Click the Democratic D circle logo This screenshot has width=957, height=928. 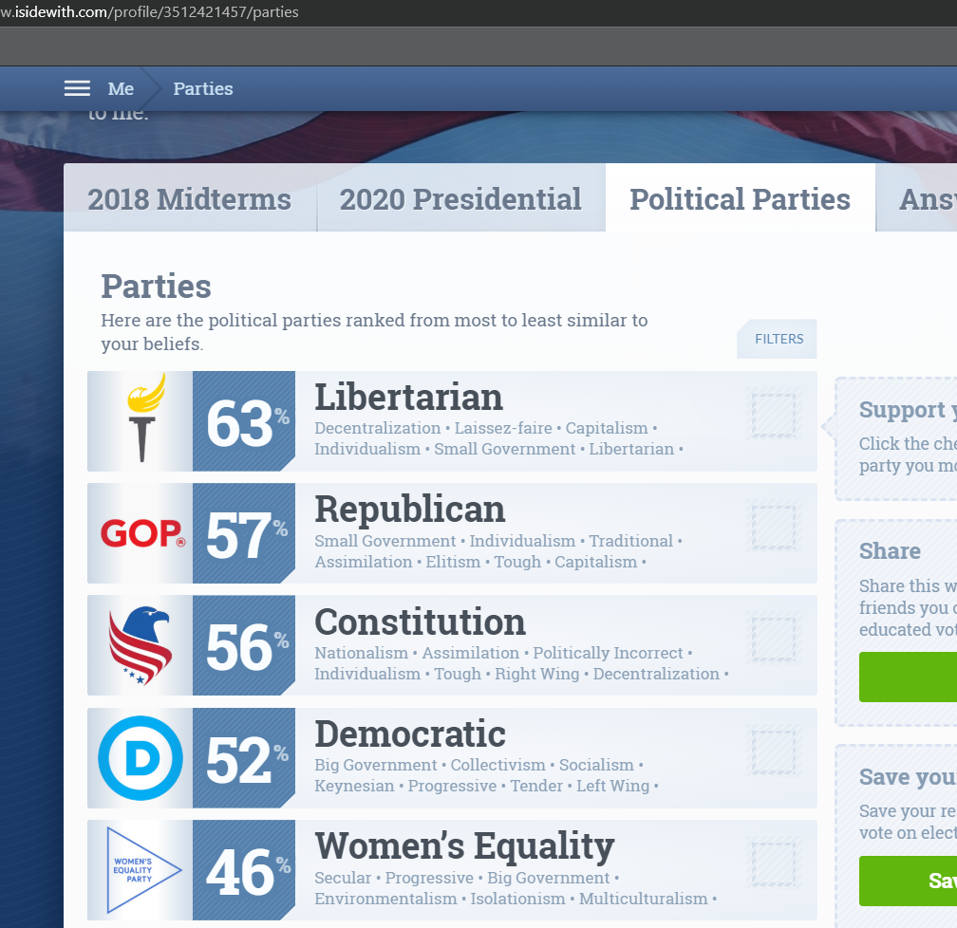[141, 758]
